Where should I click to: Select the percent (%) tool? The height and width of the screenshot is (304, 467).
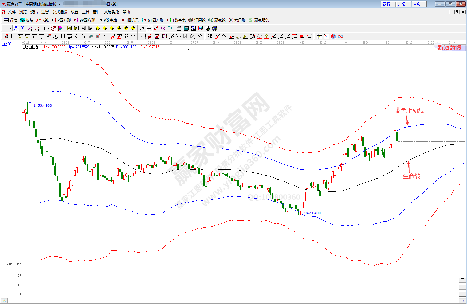[x=224, y=36]
